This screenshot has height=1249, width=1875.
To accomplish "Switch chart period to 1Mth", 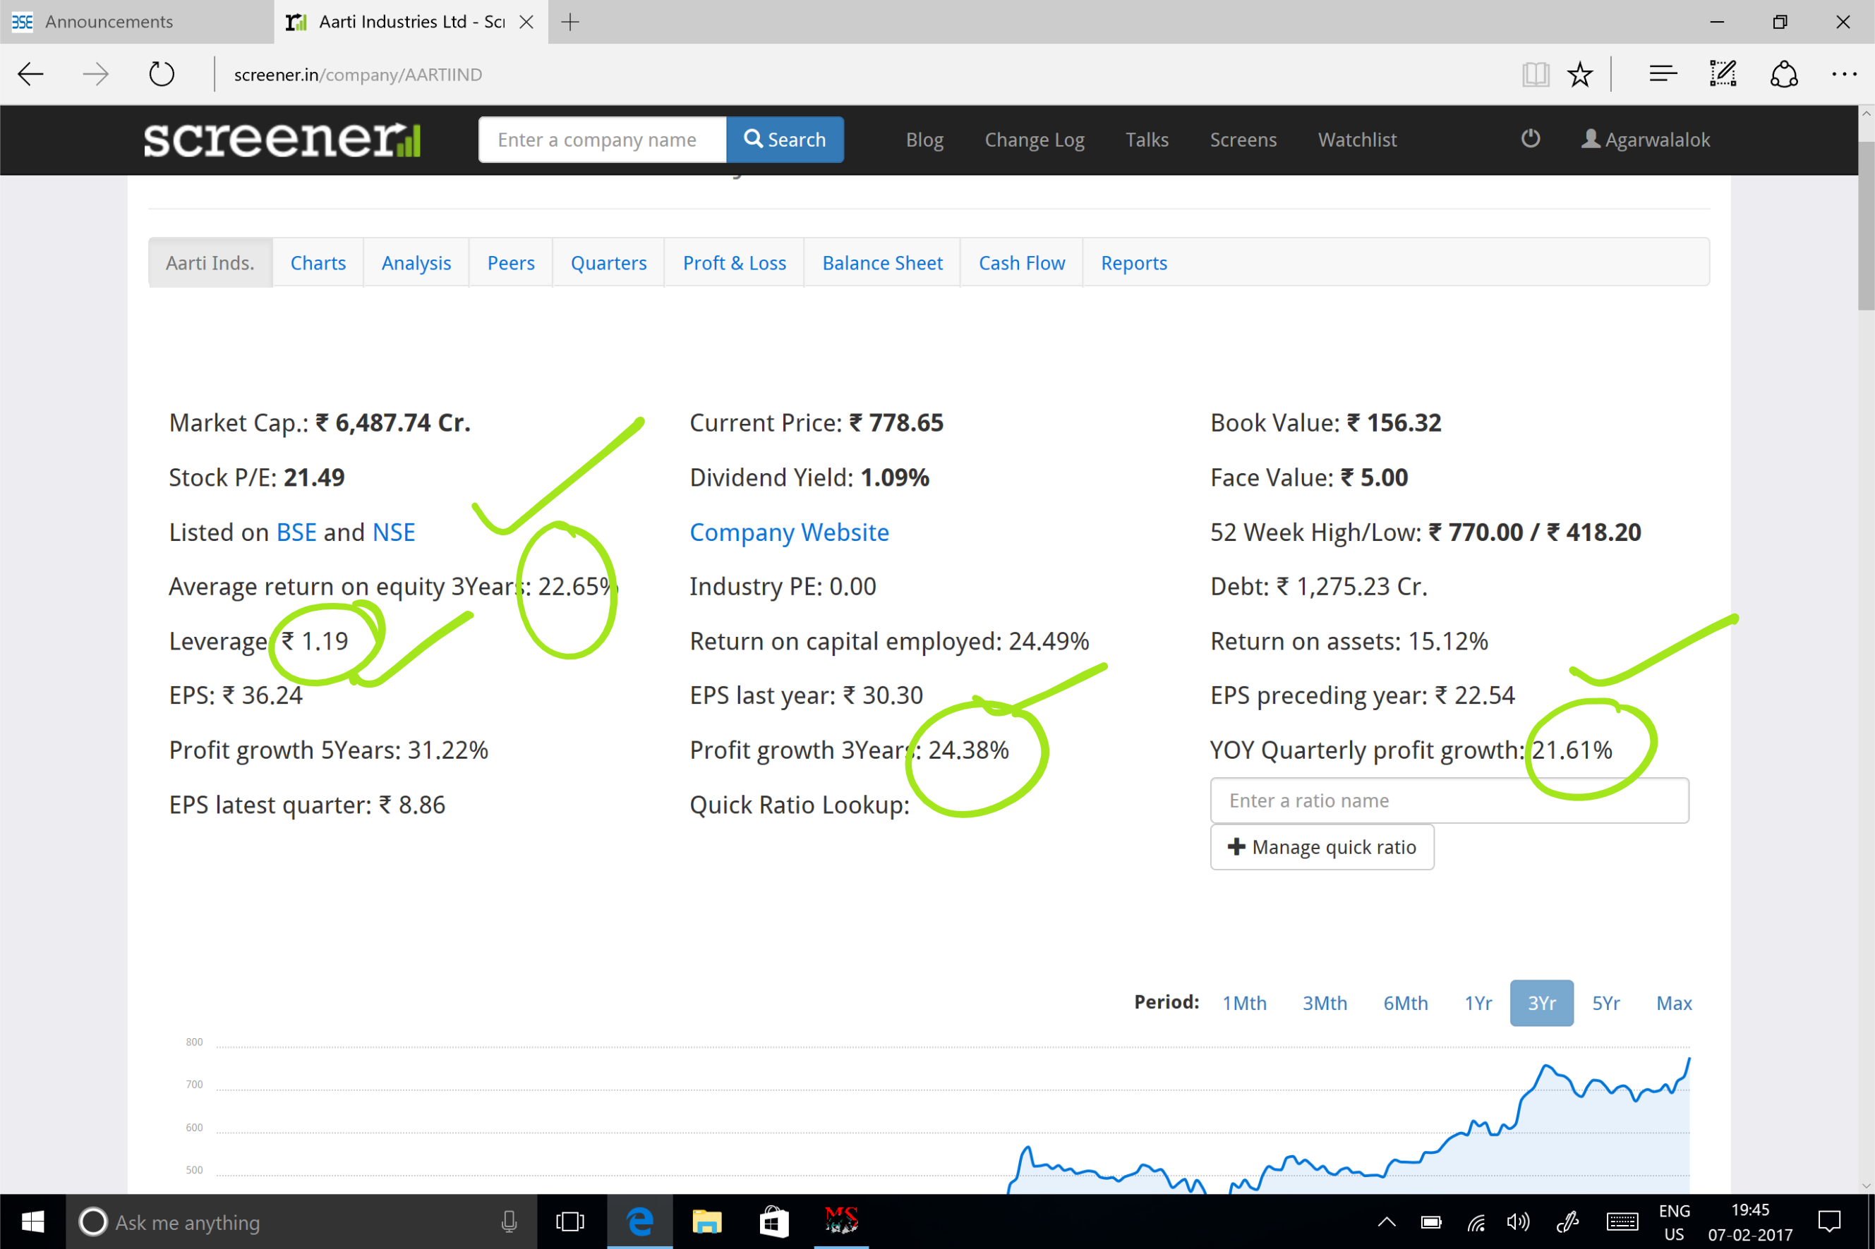I will [1244, 1003].
